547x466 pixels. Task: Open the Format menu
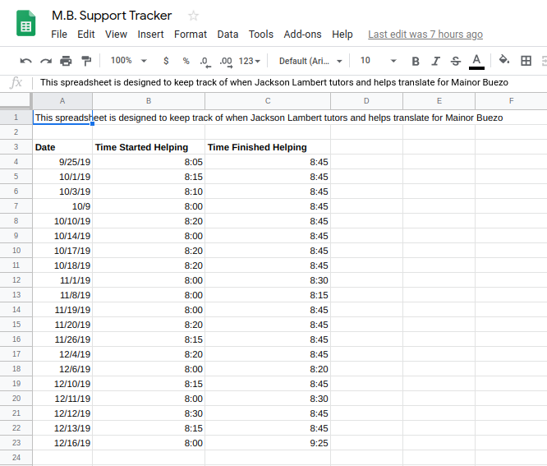(191, 35)
